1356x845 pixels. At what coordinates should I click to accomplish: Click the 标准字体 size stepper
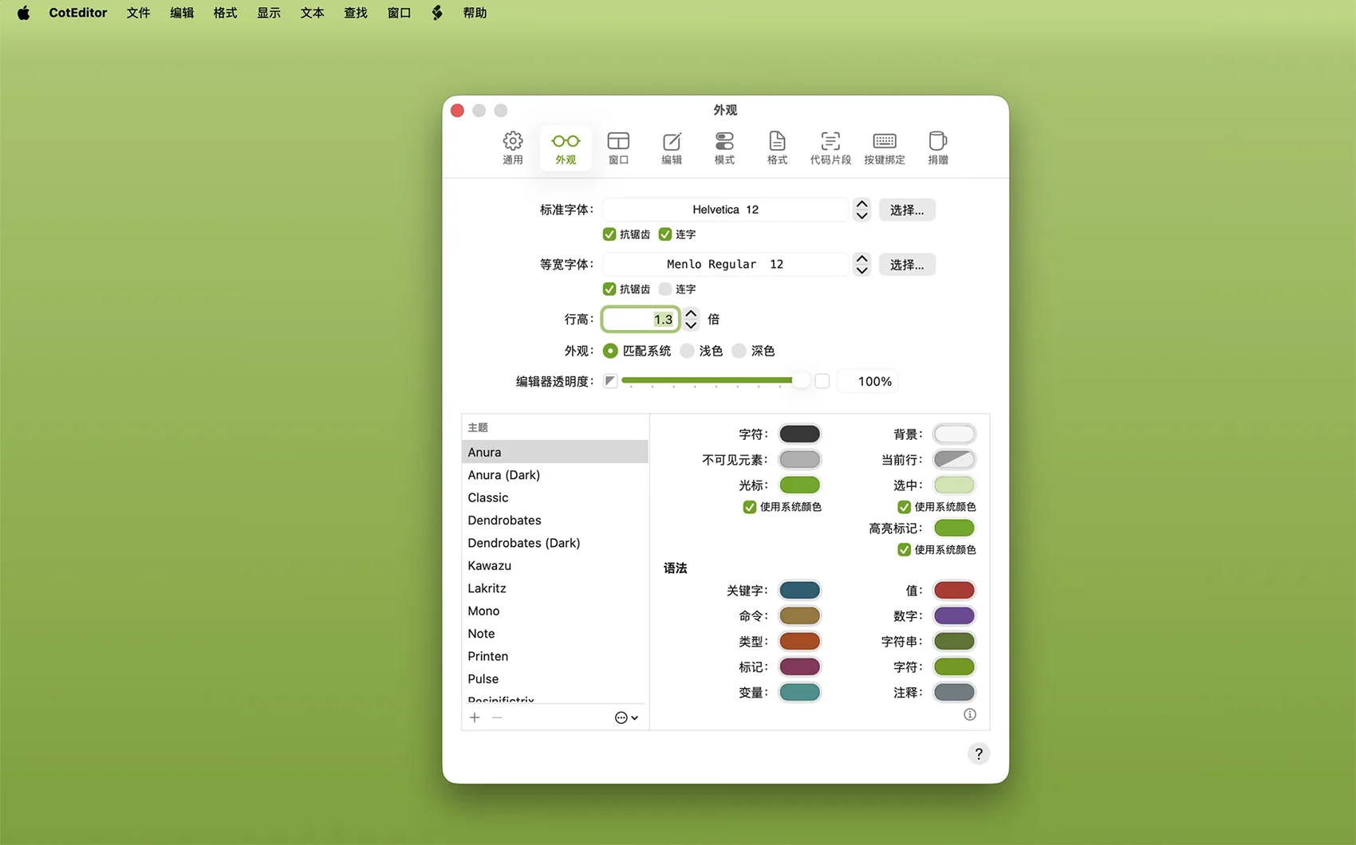[861, 210]
